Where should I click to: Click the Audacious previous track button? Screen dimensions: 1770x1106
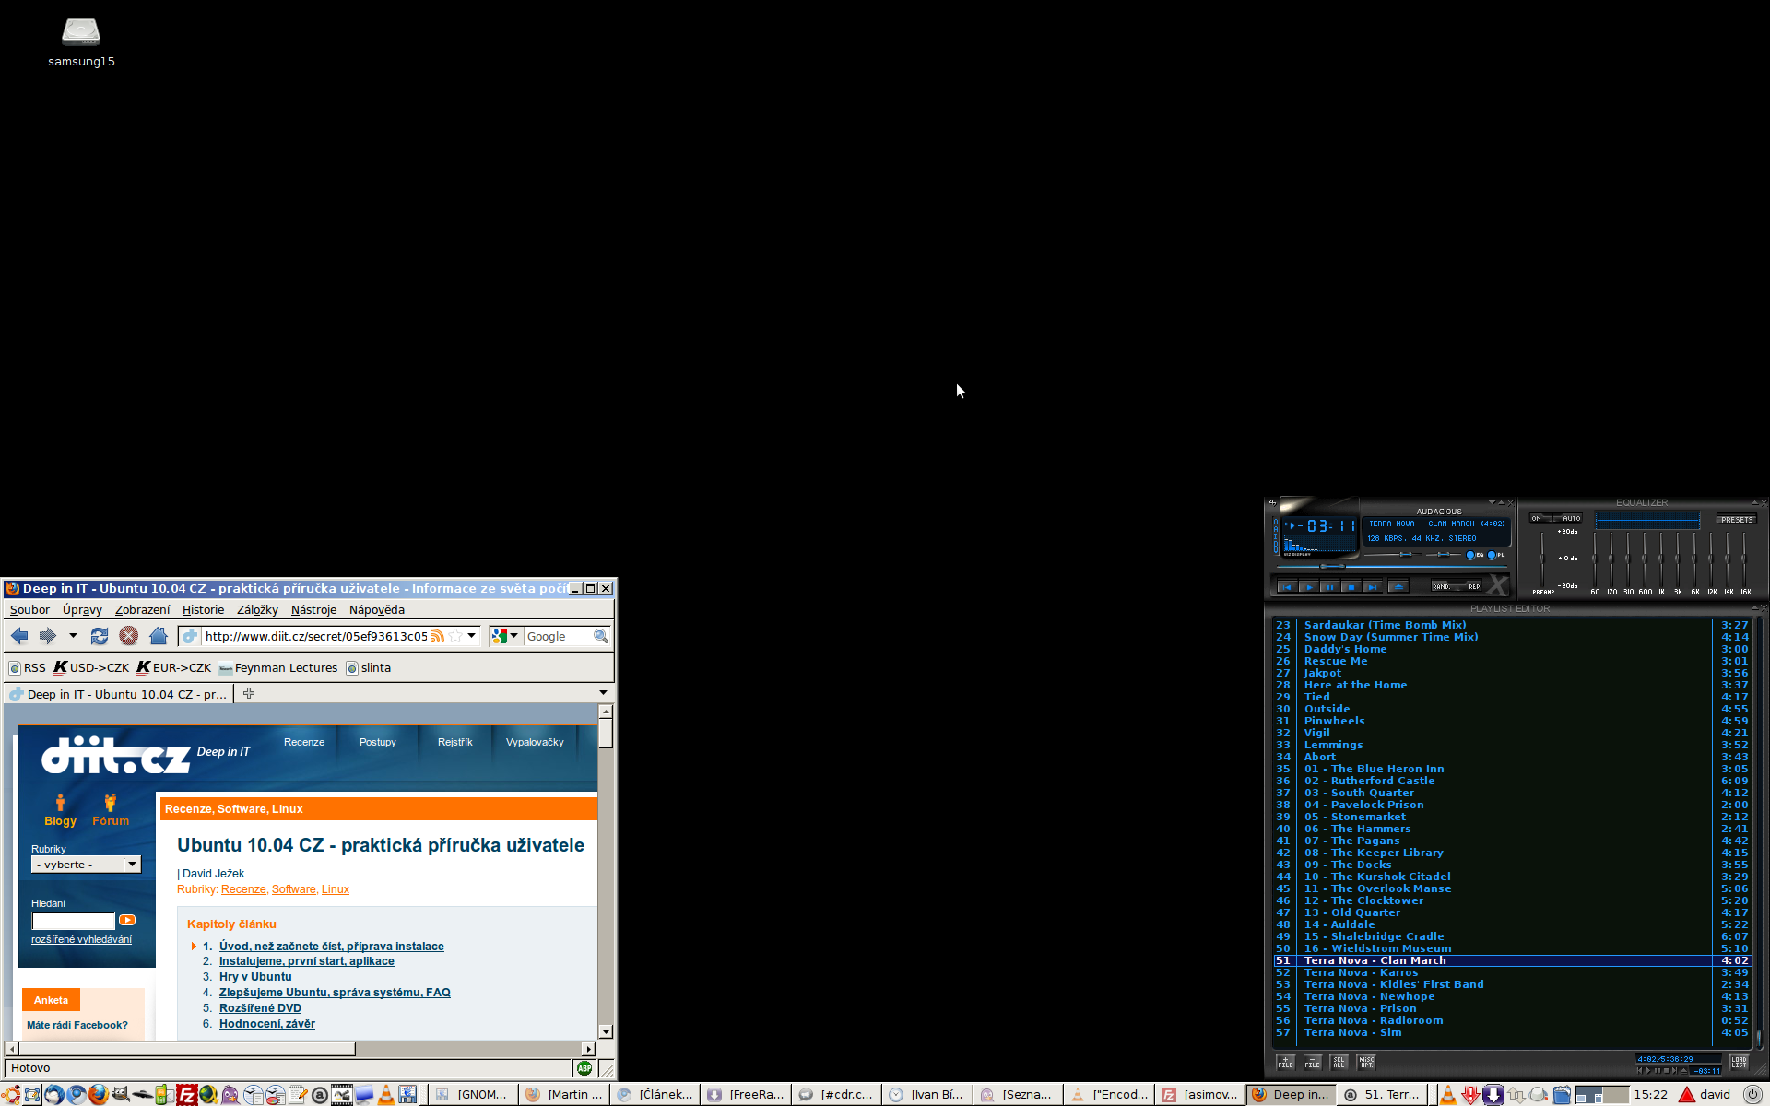[1287, 587]
